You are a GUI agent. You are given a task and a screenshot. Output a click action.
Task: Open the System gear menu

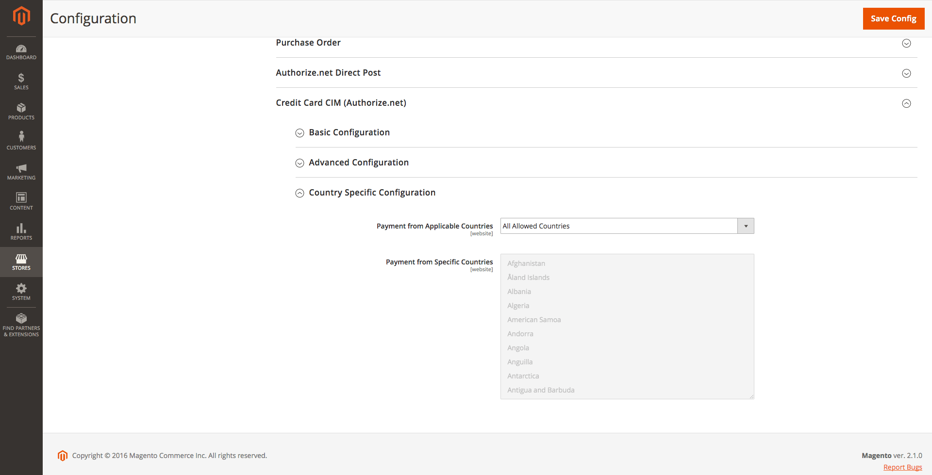point(21,292)
